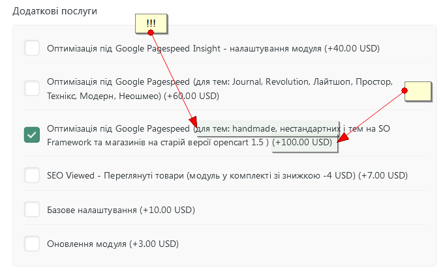Click the highlighted "для тем: handmade" text box
Screen dimensions: 445x273
268,128
